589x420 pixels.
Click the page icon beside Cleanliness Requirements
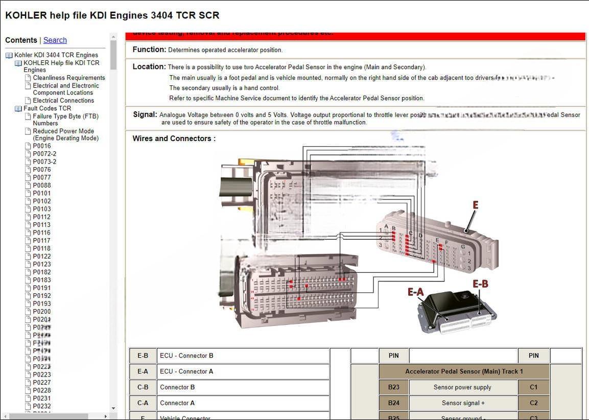pyautogui.click(x=28, y=78)
